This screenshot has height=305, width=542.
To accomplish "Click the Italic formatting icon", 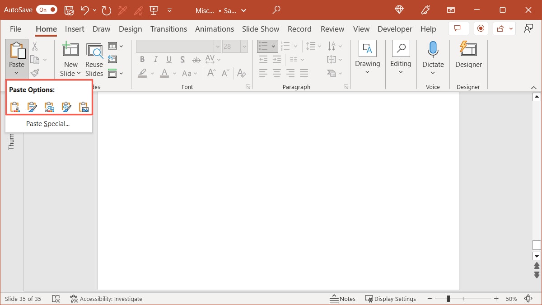I will 155,59.
